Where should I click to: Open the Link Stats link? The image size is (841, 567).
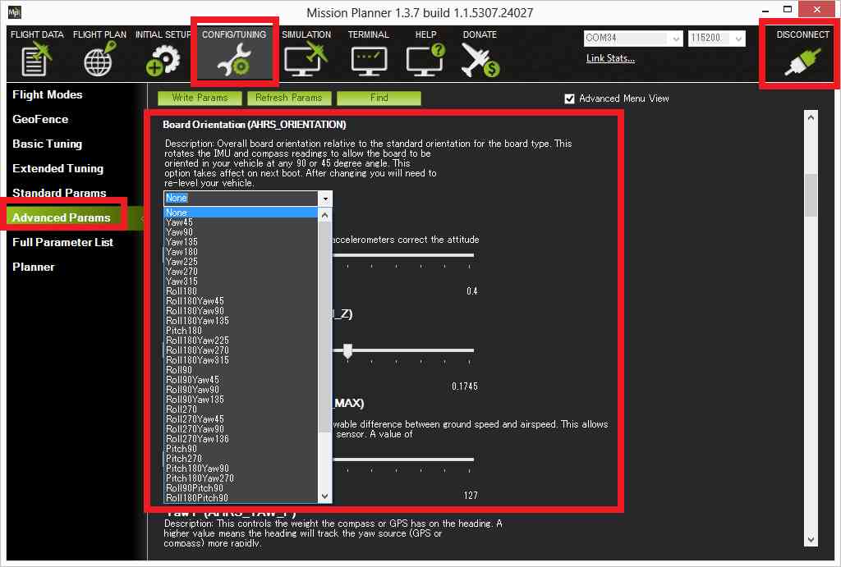[x=610, y=58]
